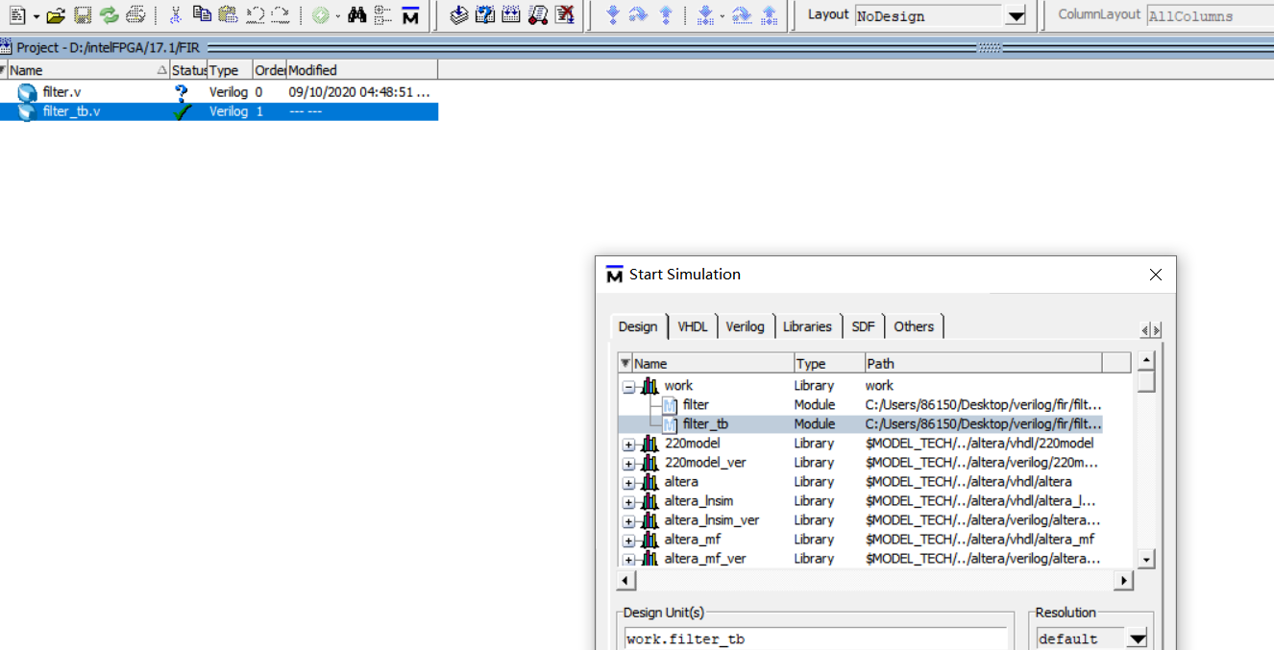This screenshot has height=650, width=1274.
Task: Switch to the Verilog tab
Action: pos(746,326)
